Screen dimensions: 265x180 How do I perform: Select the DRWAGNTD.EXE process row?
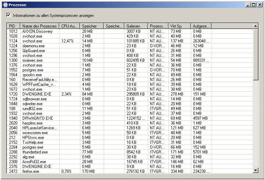click(x=38, y=118)
